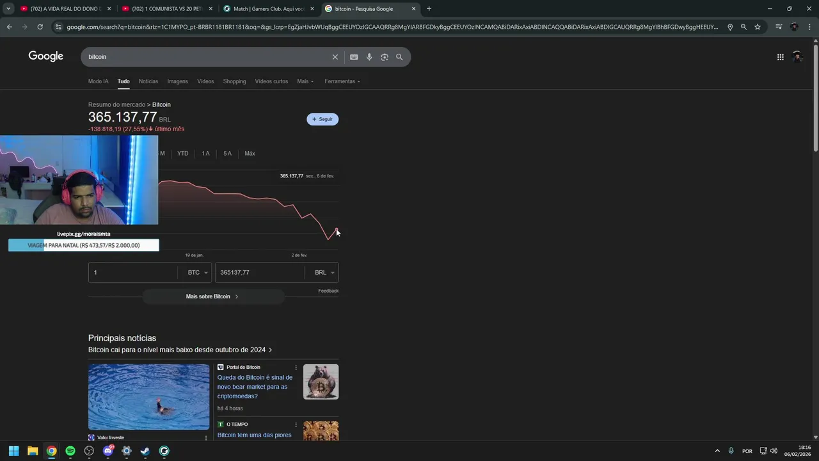Select the 5 A chart range
Screen dimensions: 819x461
coord(227,154)
